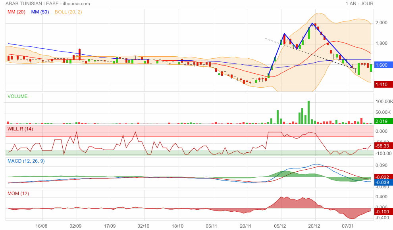Click the MACD (12, 26, 9) indicator label

[26, 161]
